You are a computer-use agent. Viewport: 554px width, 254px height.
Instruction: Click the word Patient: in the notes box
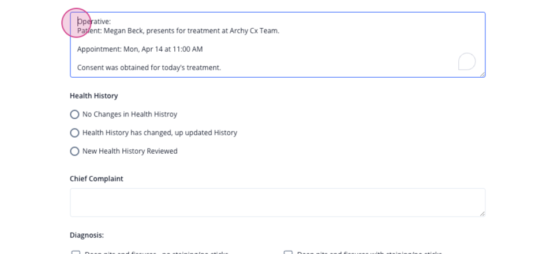(x=89, y=31)
